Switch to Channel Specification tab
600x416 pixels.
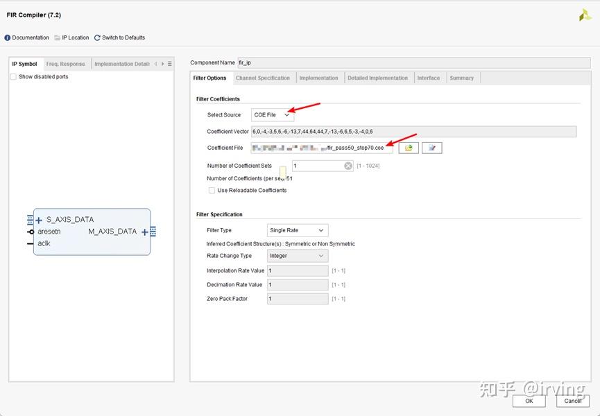[262, 78]
